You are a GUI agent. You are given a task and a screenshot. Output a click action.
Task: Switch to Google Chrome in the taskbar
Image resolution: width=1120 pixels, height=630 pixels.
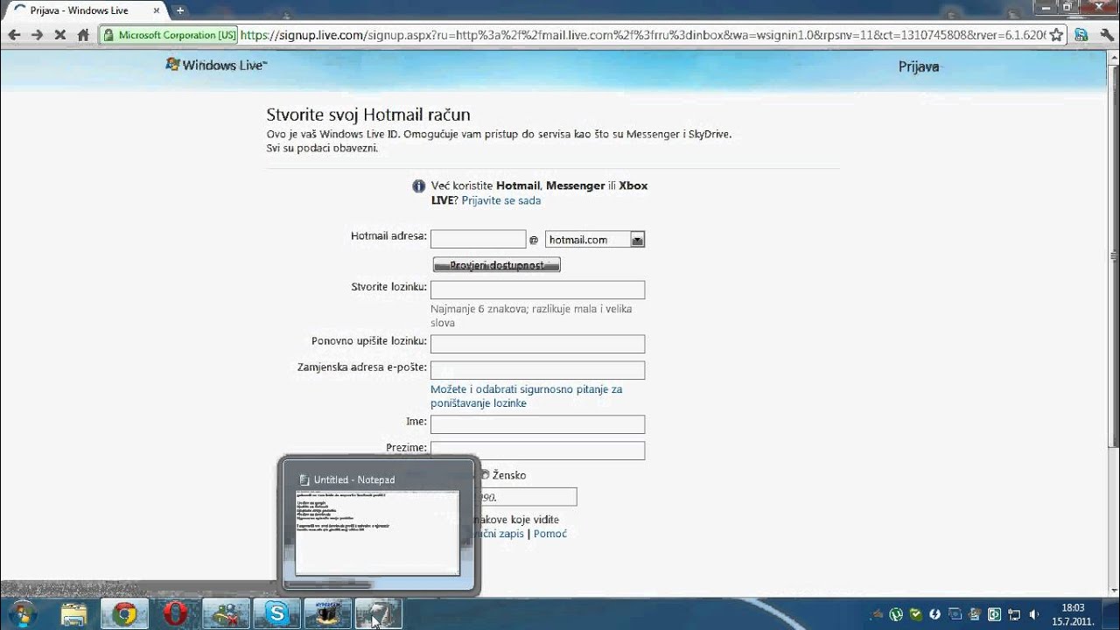[x=124, y=614]
